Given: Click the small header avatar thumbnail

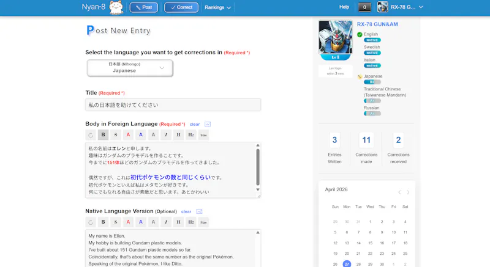Looking at the screenshot, I should [x=382, y=7].
